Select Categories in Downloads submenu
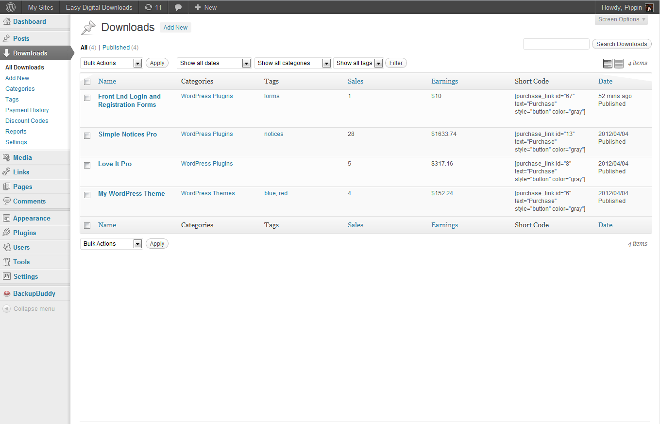The image size is (660, 424). tap(20, 89)
